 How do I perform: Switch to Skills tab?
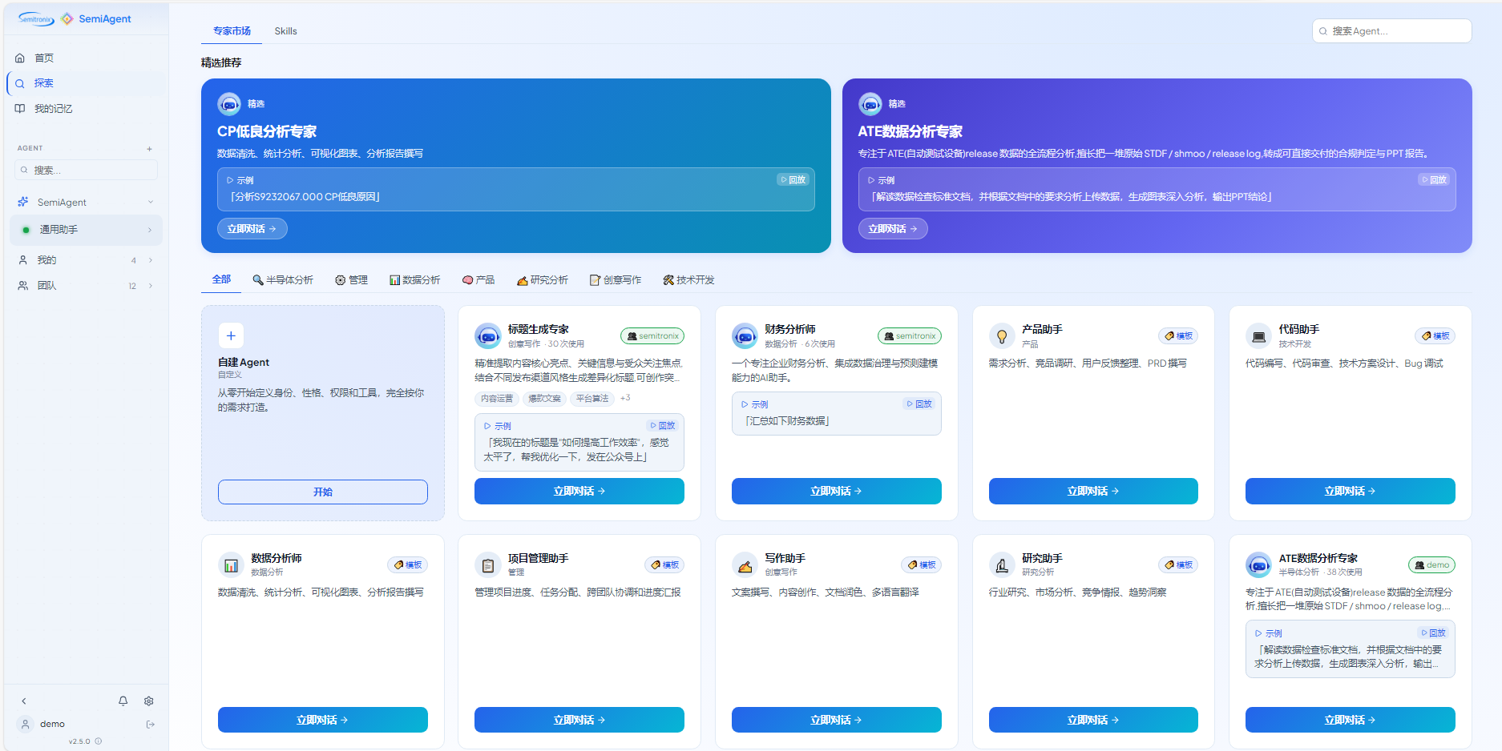285,31
